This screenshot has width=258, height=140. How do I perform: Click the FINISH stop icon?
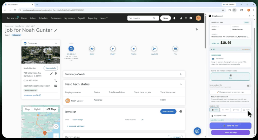(x=134, y=48)
